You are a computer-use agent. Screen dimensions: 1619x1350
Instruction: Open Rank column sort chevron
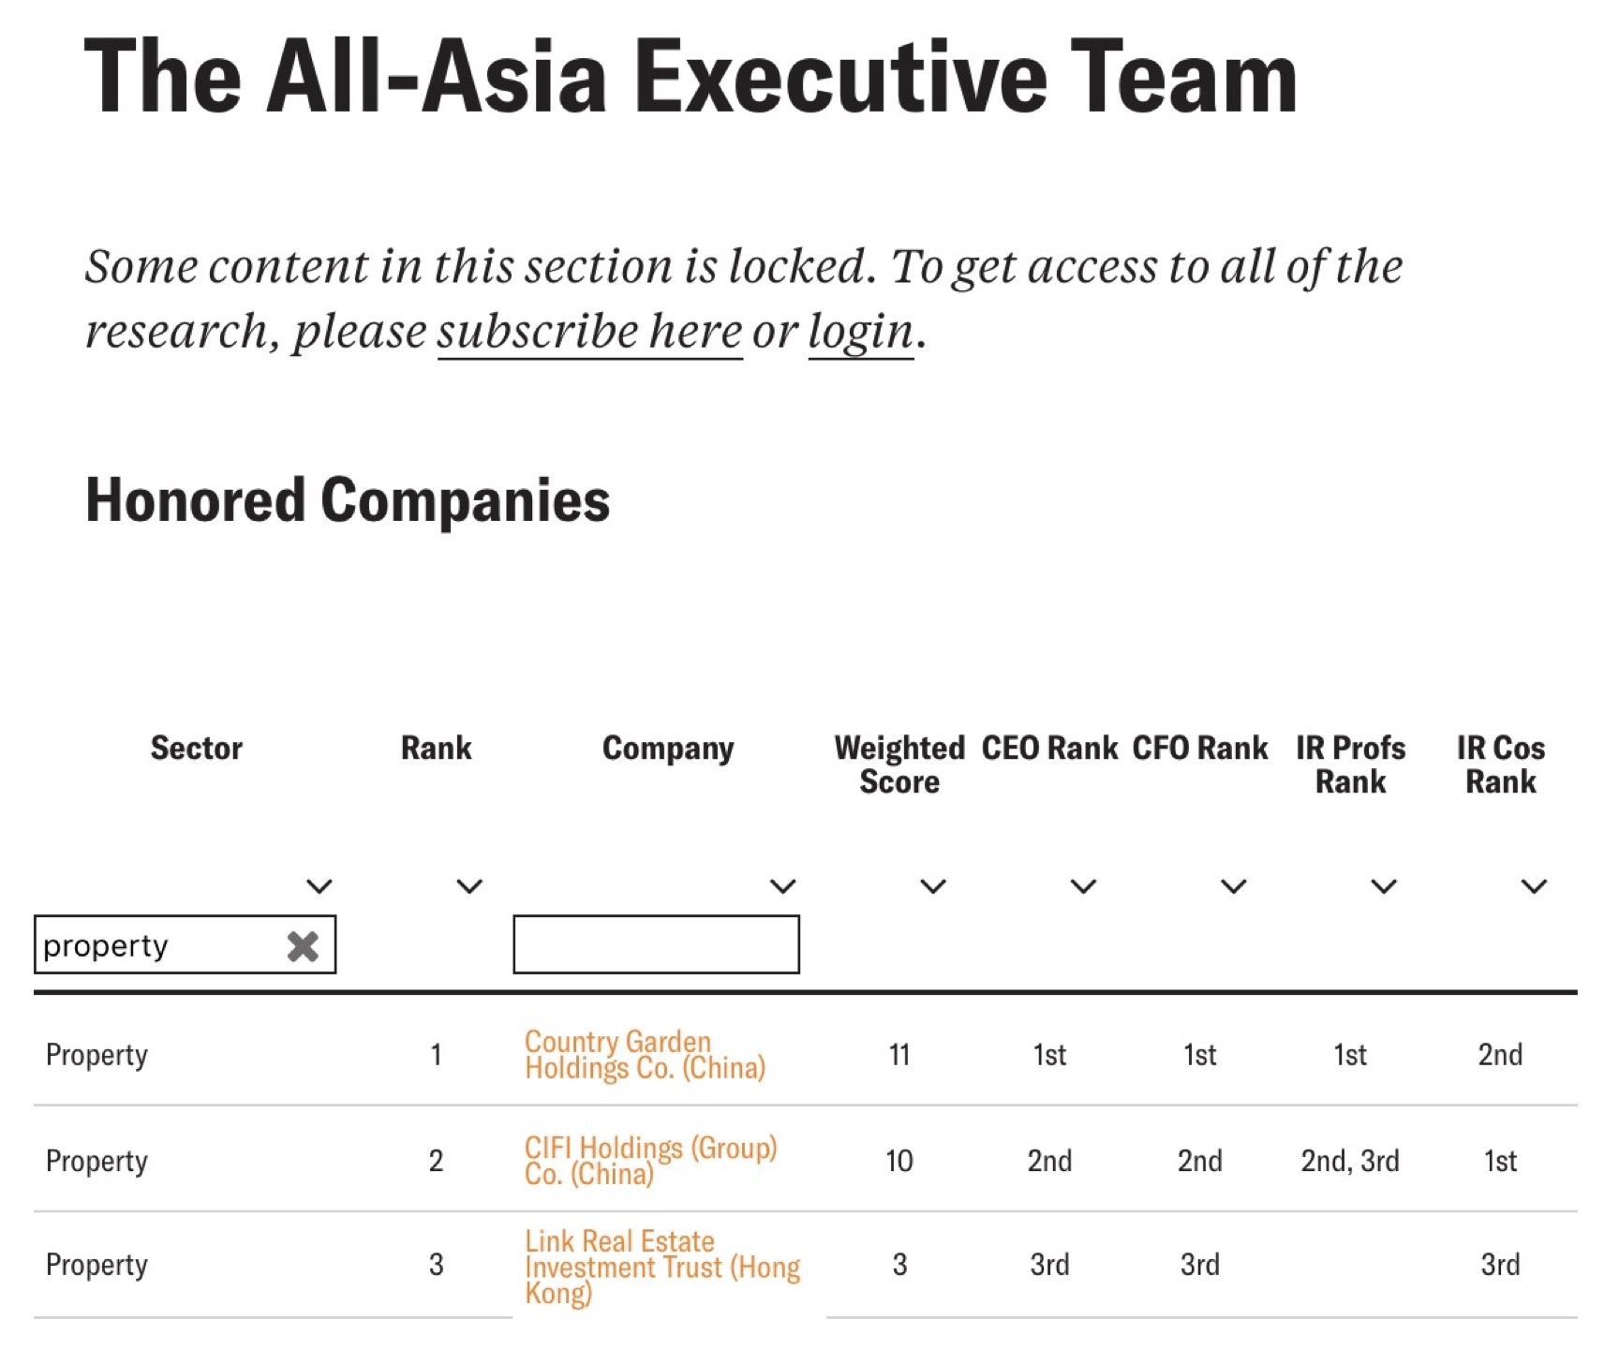point(469,886)
